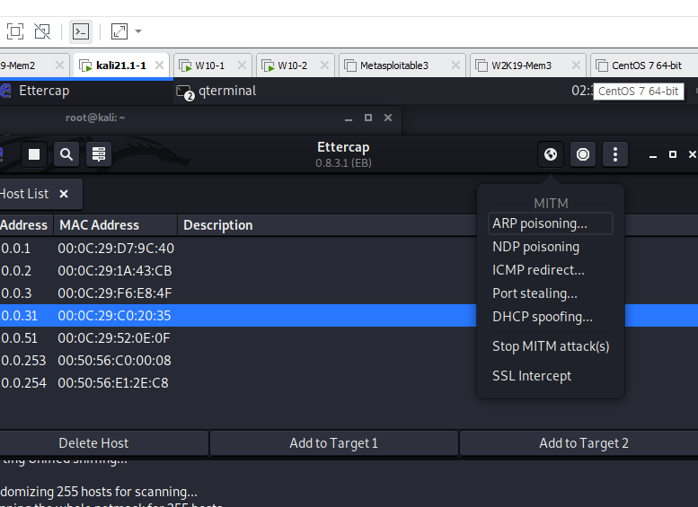Close the Host List tab

[x=64, y=194]
